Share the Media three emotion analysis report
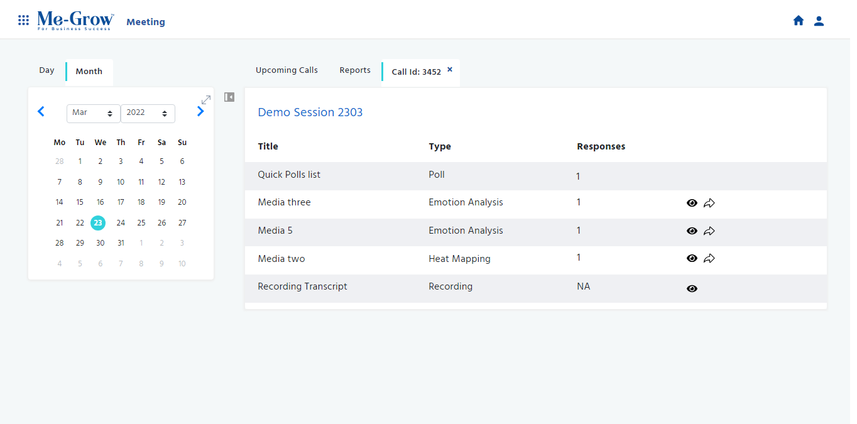The height and width of the screenshot is (424, 857). point(709,203)
